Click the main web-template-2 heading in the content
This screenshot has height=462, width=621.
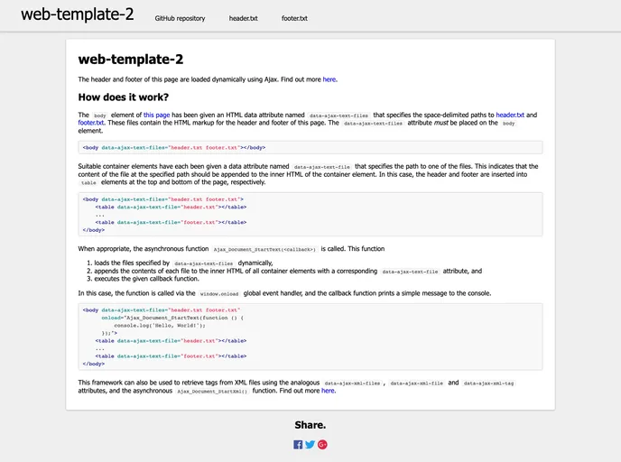[x=131, y=60]
